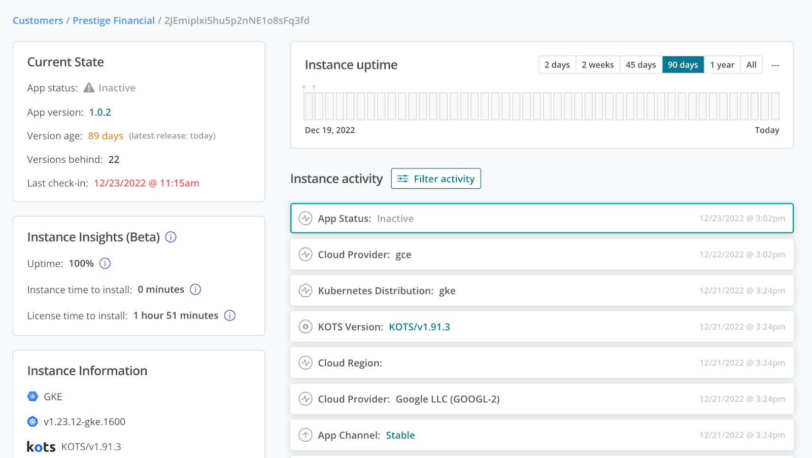The image size is (812, 458).
Task: Click the info icon next to Uptime 100%
Action: click(105, 263)
